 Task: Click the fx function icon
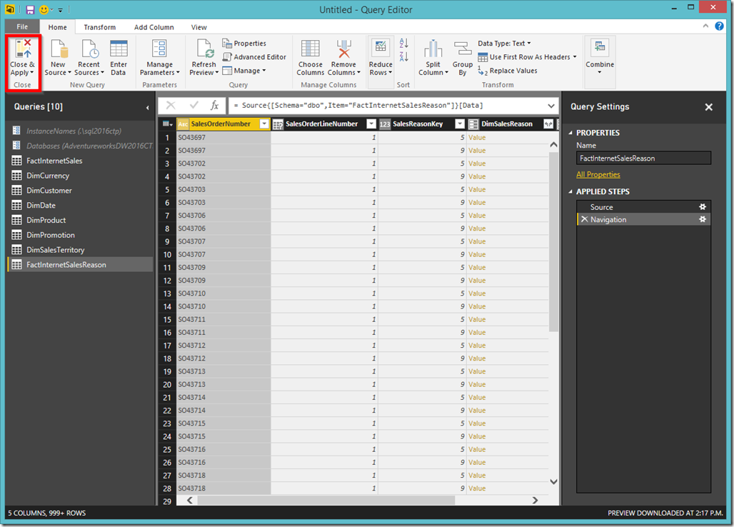coord(214,105)
